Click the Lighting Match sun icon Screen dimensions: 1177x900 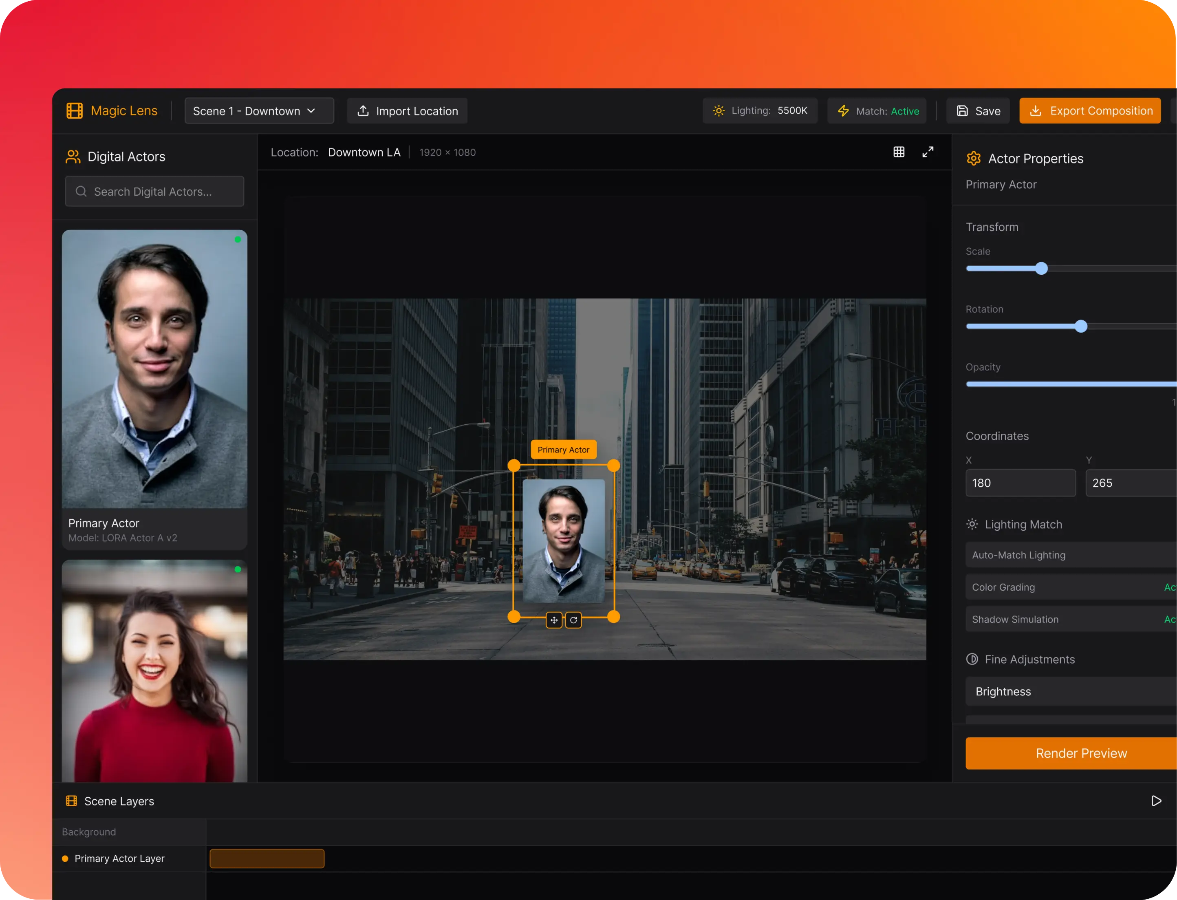972,525
